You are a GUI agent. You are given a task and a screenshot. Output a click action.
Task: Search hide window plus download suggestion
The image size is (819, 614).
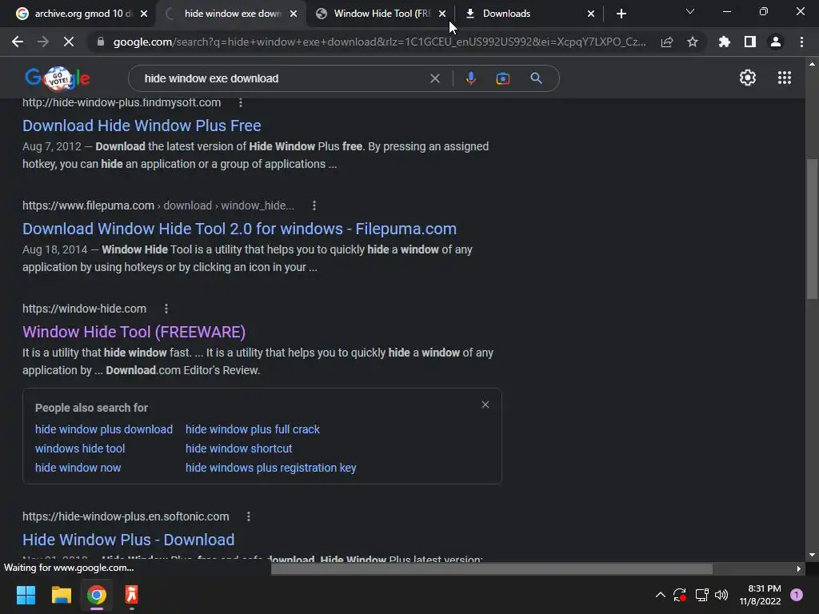tap(103, 429)
